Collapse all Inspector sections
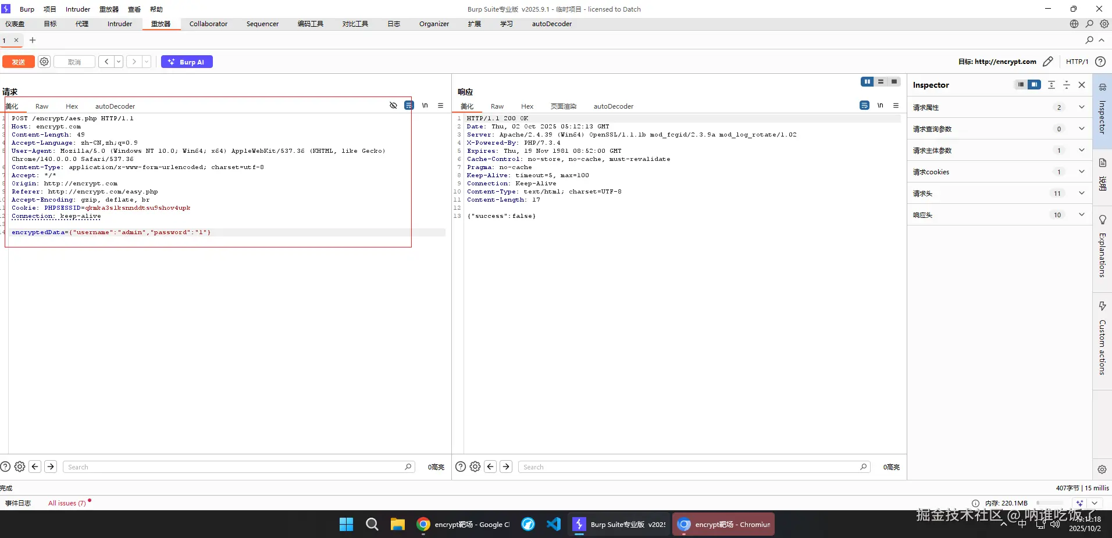 1067,85
